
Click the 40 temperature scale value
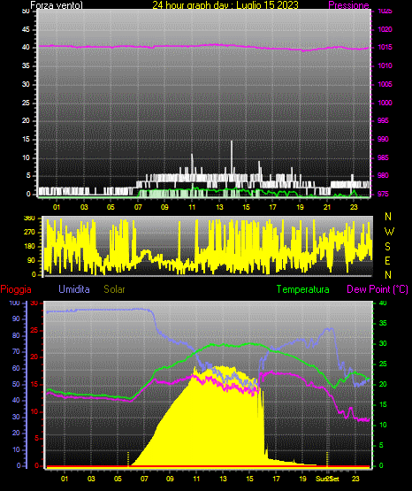383,303
